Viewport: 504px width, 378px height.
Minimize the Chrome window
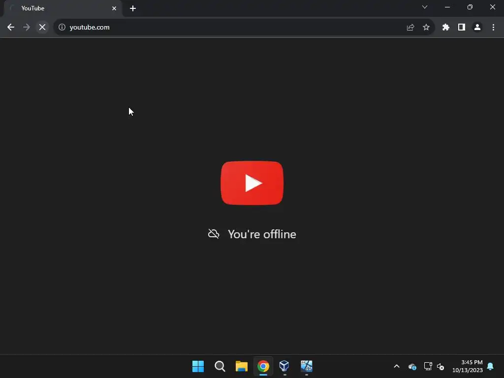[x=447, y=7]
